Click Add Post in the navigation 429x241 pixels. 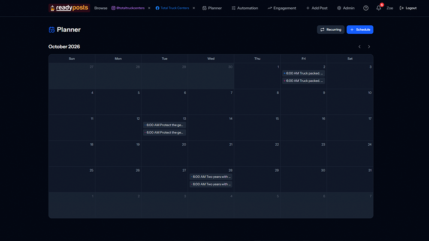317,8
